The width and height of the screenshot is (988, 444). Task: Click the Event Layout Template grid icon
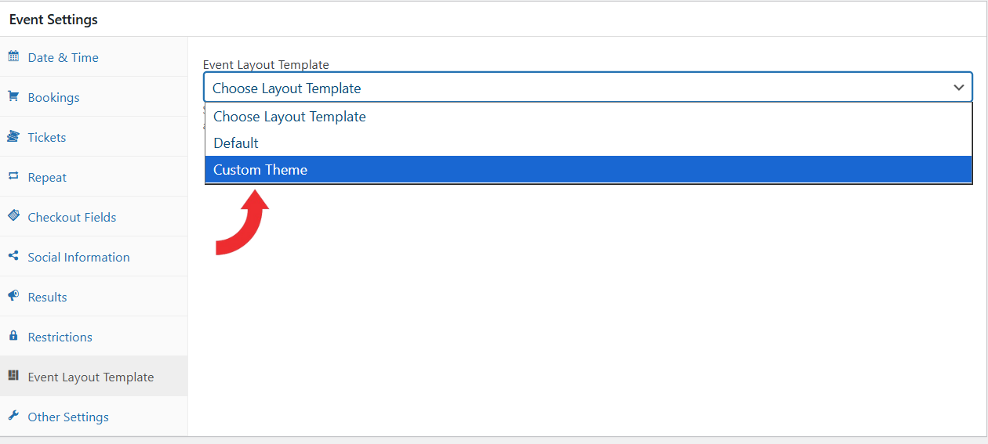[13, 376]
